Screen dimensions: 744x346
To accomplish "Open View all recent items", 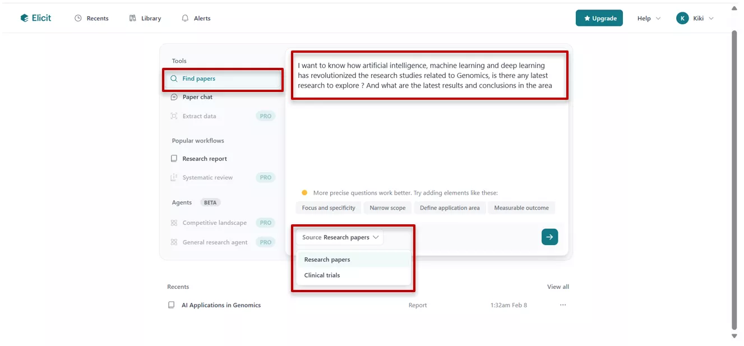I will click(x=558, y=287).
